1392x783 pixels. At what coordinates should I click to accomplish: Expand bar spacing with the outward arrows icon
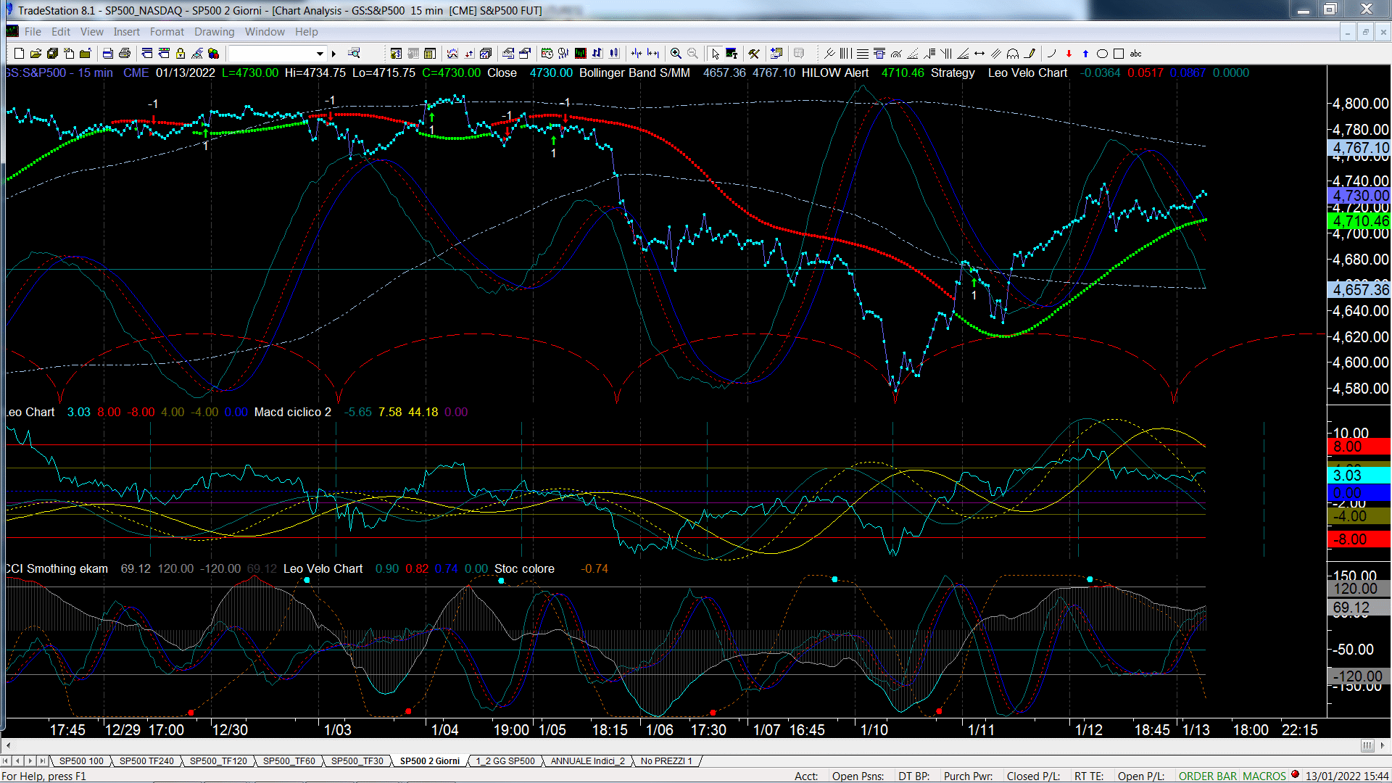coord(653,54)
